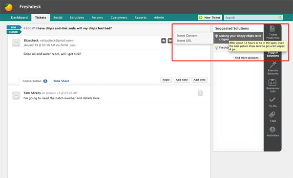Image resolution: width=293 pixels, height=178 pixels.
Task: Open the Tags sidebar icon
Action: click(x=272, y=117)
